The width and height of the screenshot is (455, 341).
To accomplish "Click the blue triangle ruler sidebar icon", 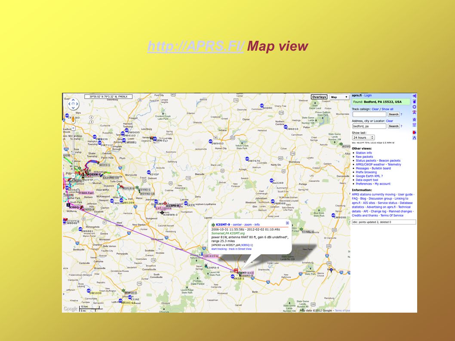I will tap(415, 138).
